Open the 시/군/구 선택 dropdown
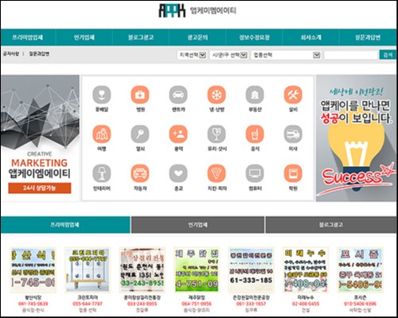 pyautogui.click(x=229, y=55)
